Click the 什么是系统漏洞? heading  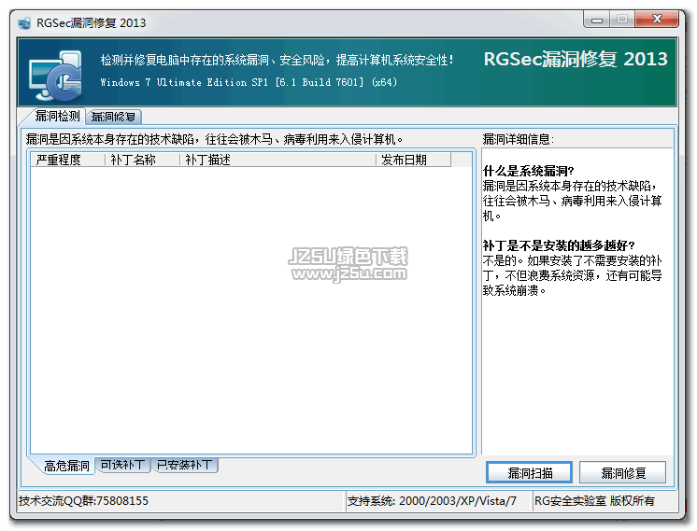(x=529, y=171)
